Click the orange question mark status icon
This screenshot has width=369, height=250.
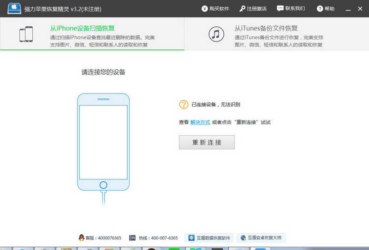coord(184,105)
